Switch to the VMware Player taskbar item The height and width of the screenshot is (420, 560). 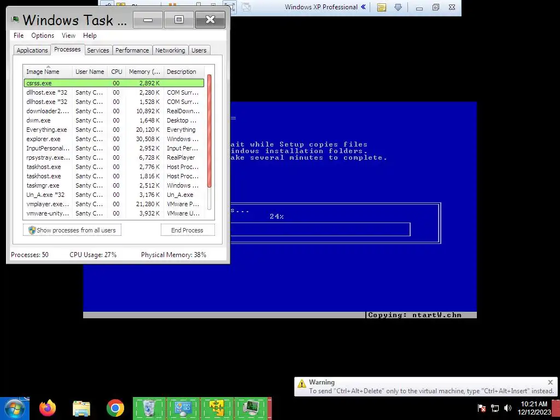tap(217, 408)
